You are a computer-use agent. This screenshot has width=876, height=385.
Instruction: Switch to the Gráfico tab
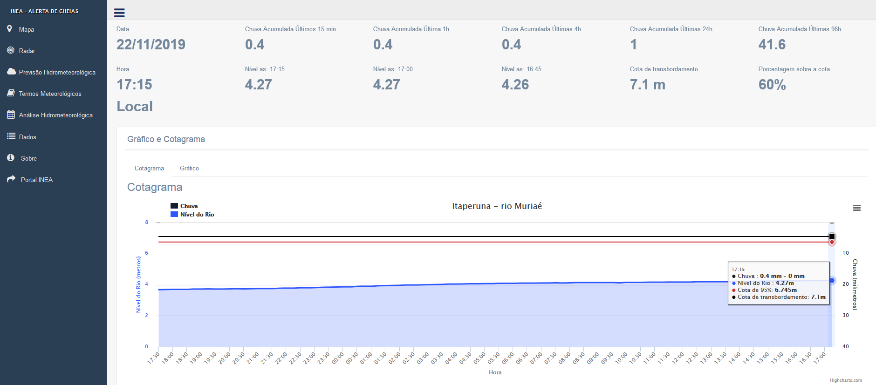(189, 168)
